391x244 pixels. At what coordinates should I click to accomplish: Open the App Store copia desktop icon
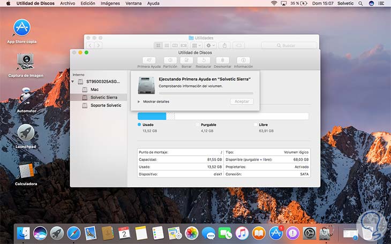pyautogui.click(x=22, y=27)
